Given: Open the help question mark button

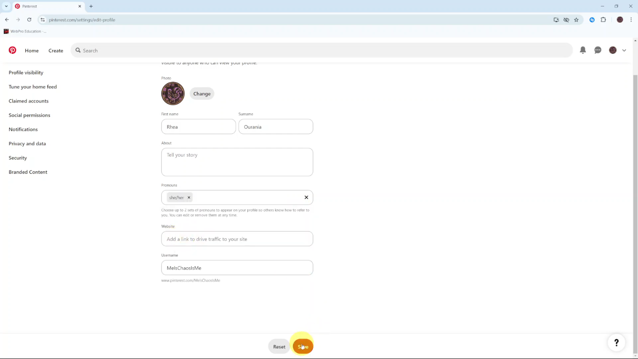Looking at the screenshot, I should 616,342.
